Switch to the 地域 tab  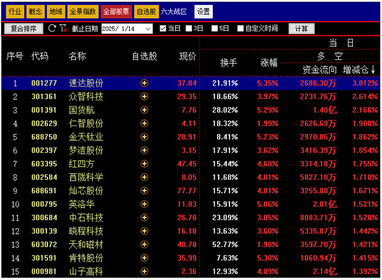pyautogui.click(x=56, y=11)
